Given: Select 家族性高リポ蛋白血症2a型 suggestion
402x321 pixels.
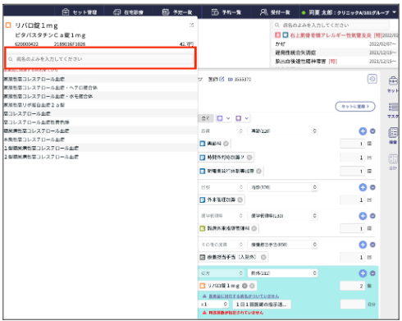Looking at the screenshot, I should [100, 105].
